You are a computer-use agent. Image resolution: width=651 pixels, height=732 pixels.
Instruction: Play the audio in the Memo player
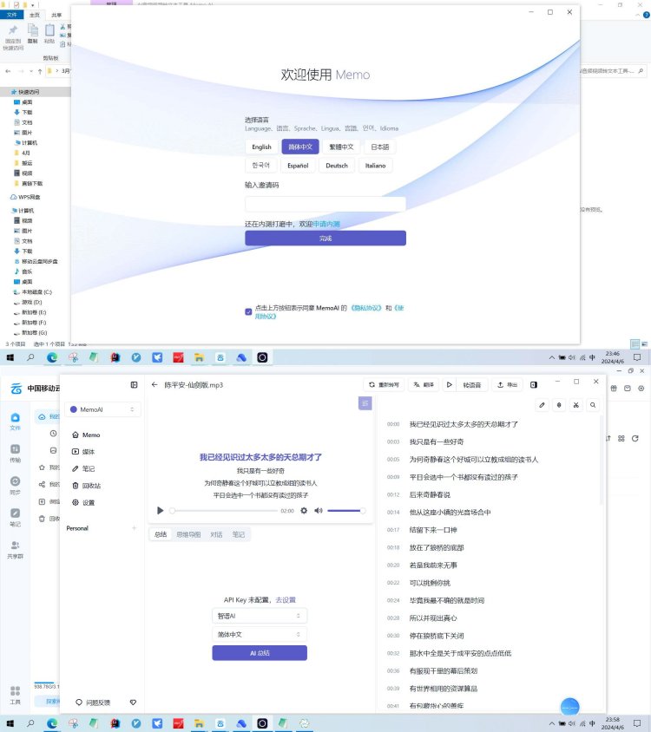(x=160, y=511)
